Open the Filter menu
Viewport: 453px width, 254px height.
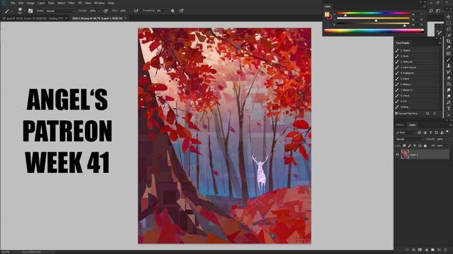pyautogui.click(x=71, y=3)
